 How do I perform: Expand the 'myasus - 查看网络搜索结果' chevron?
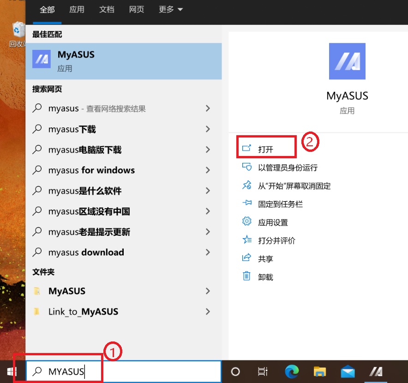[208, 108]
